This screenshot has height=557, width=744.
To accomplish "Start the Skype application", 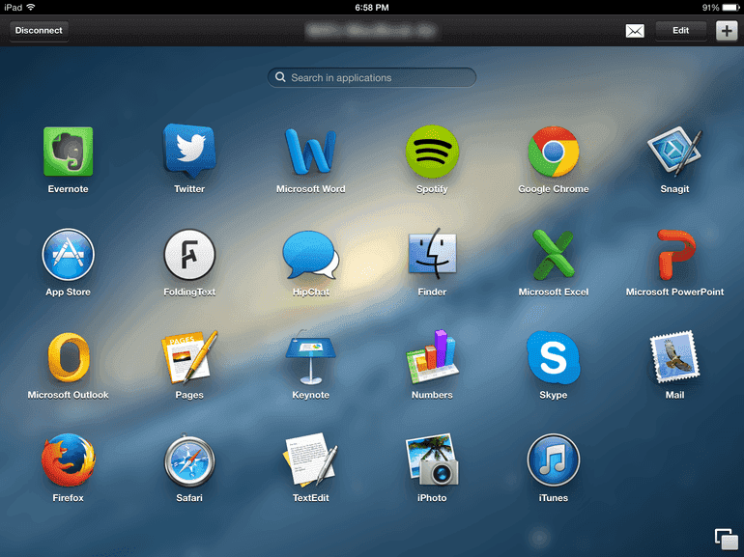I will point(553,358).
